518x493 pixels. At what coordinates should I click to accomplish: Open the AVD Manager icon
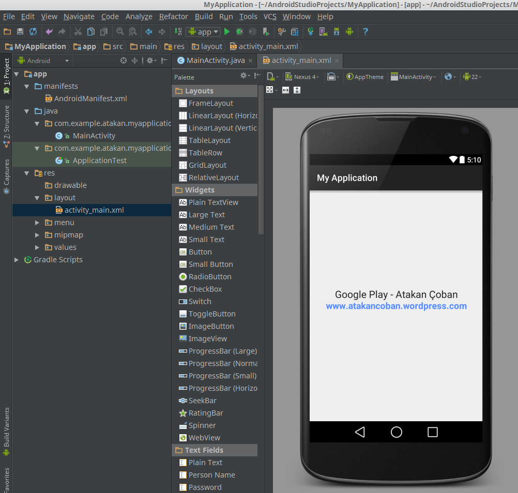pos(324,31)
